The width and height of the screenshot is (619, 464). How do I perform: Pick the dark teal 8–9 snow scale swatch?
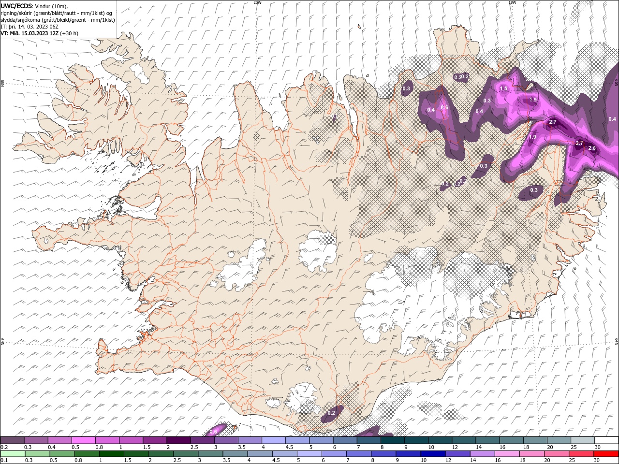click(x=392, y=440)
